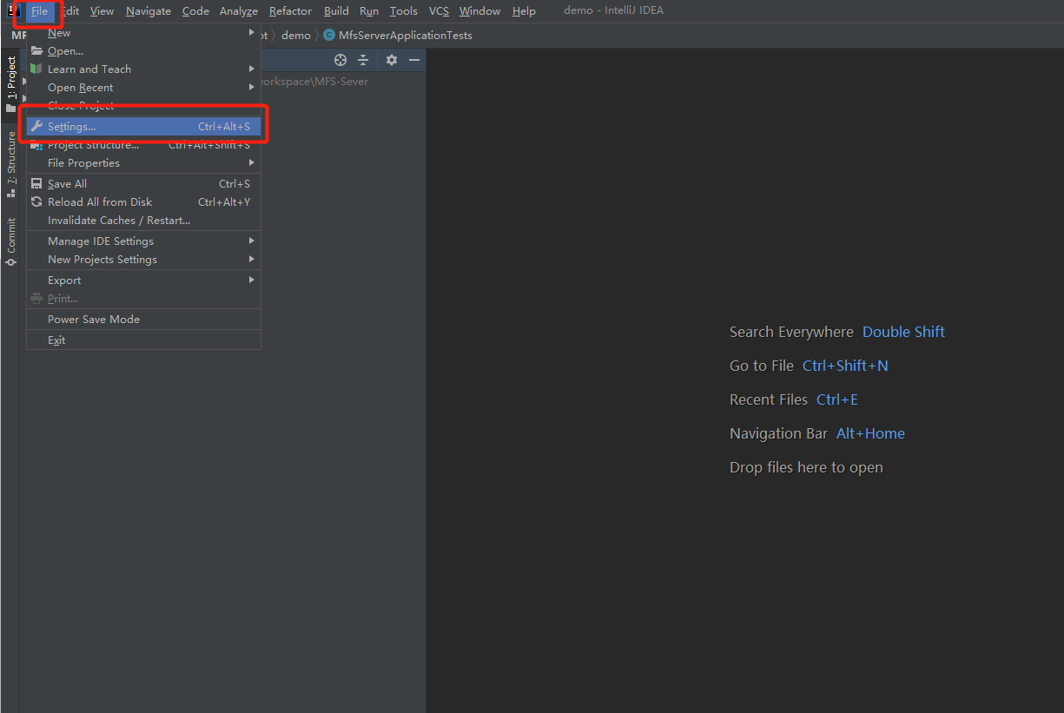Expand the Export submenu
This screenshot has width=1064, height=713.
pos(64,280)
